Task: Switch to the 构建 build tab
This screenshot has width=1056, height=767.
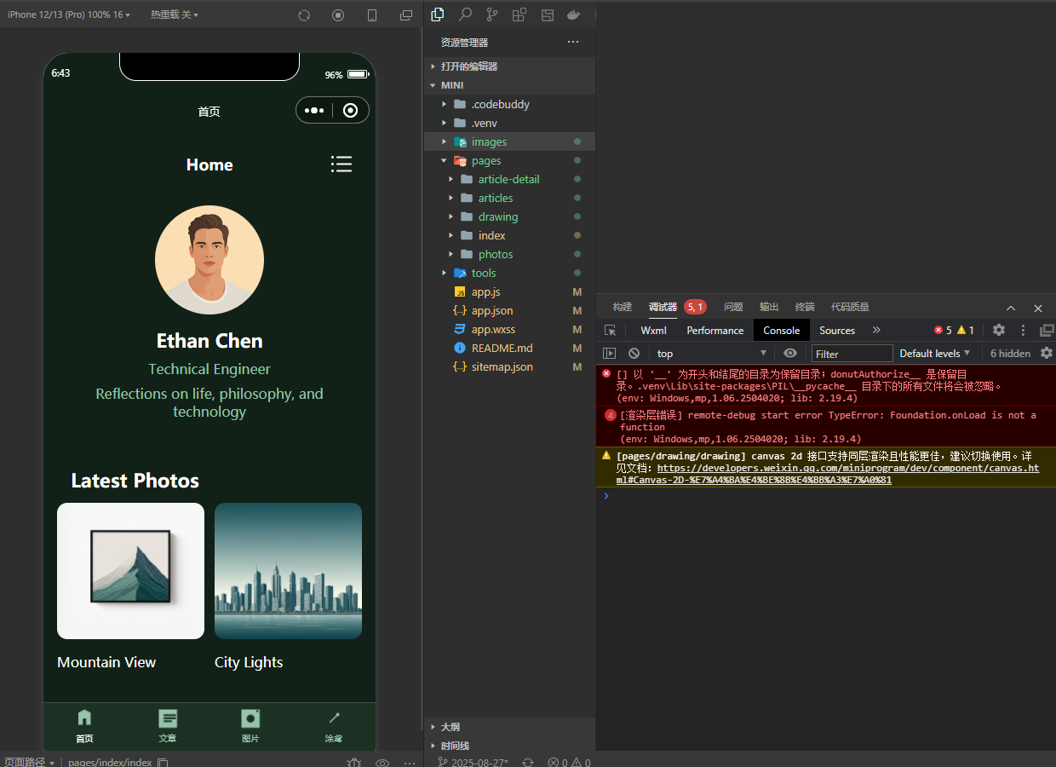Action: tap(623, 307)
